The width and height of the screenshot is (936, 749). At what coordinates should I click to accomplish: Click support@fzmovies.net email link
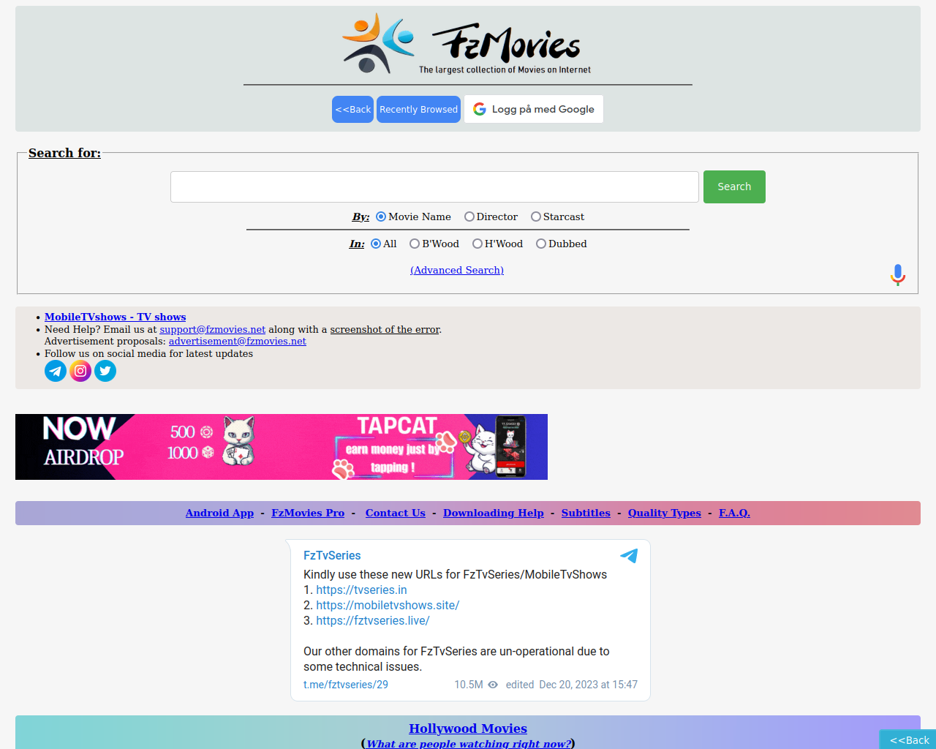pos(213,329)
